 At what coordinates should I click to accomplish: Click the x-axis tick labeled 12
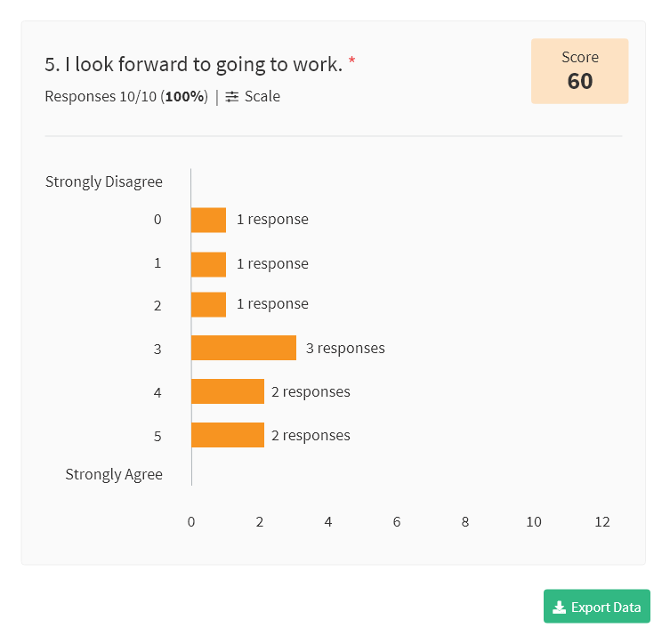tap(602, 522)
